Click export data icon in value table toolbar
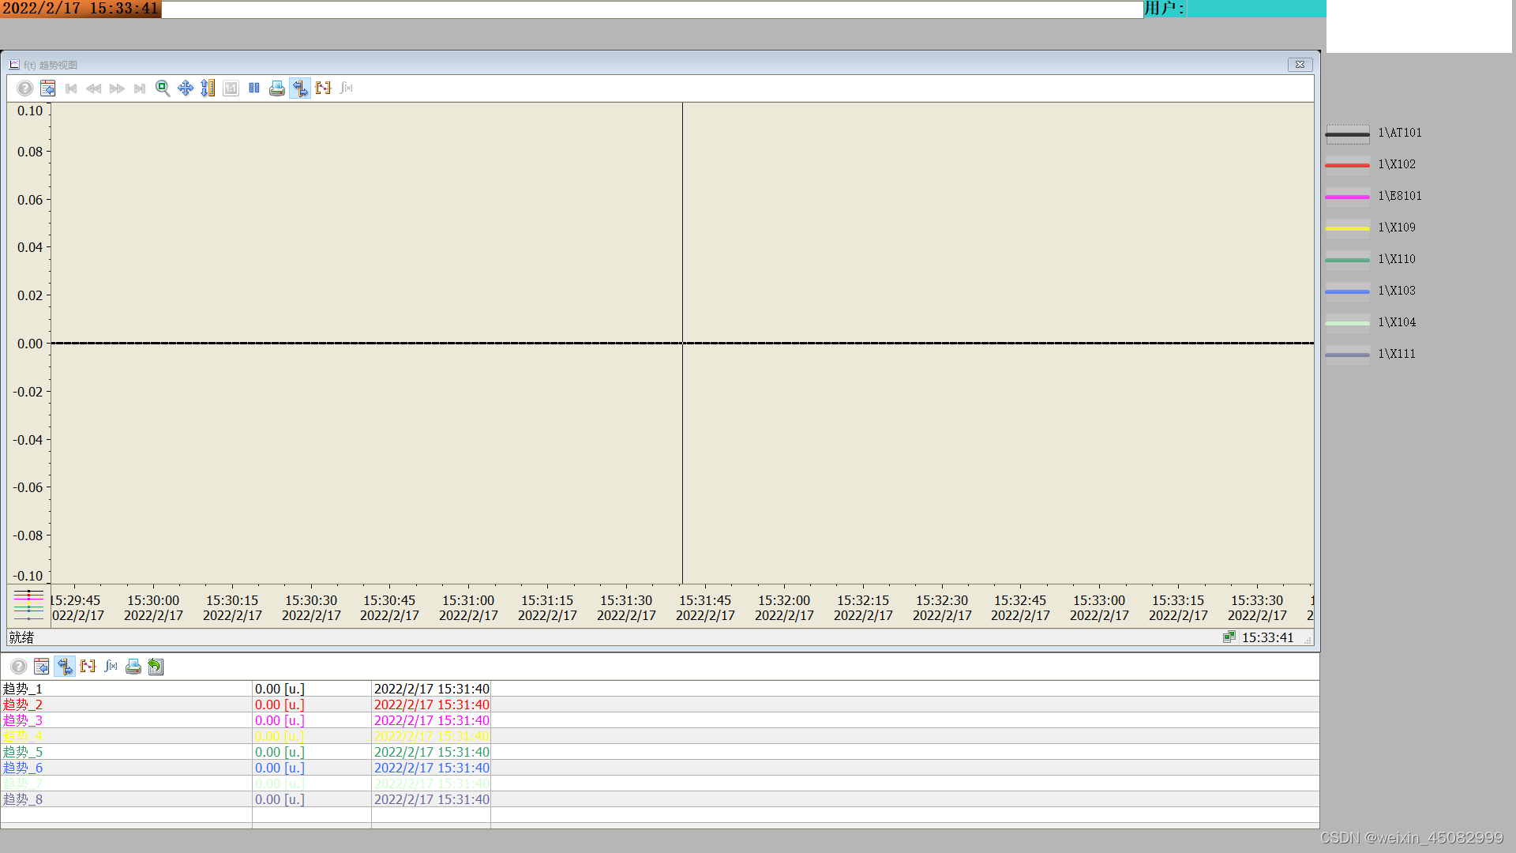Viewport: 1516px width, 853px height. pos(156,667)
